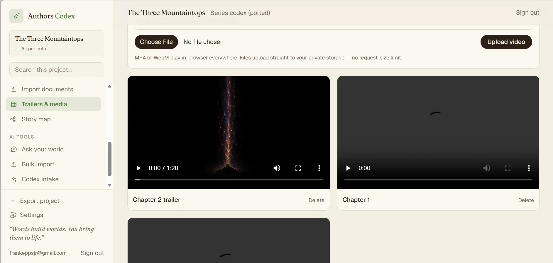Seek in the Chapter 2 trailer progress bar
553x263 pixels.
tap(229, 179)
